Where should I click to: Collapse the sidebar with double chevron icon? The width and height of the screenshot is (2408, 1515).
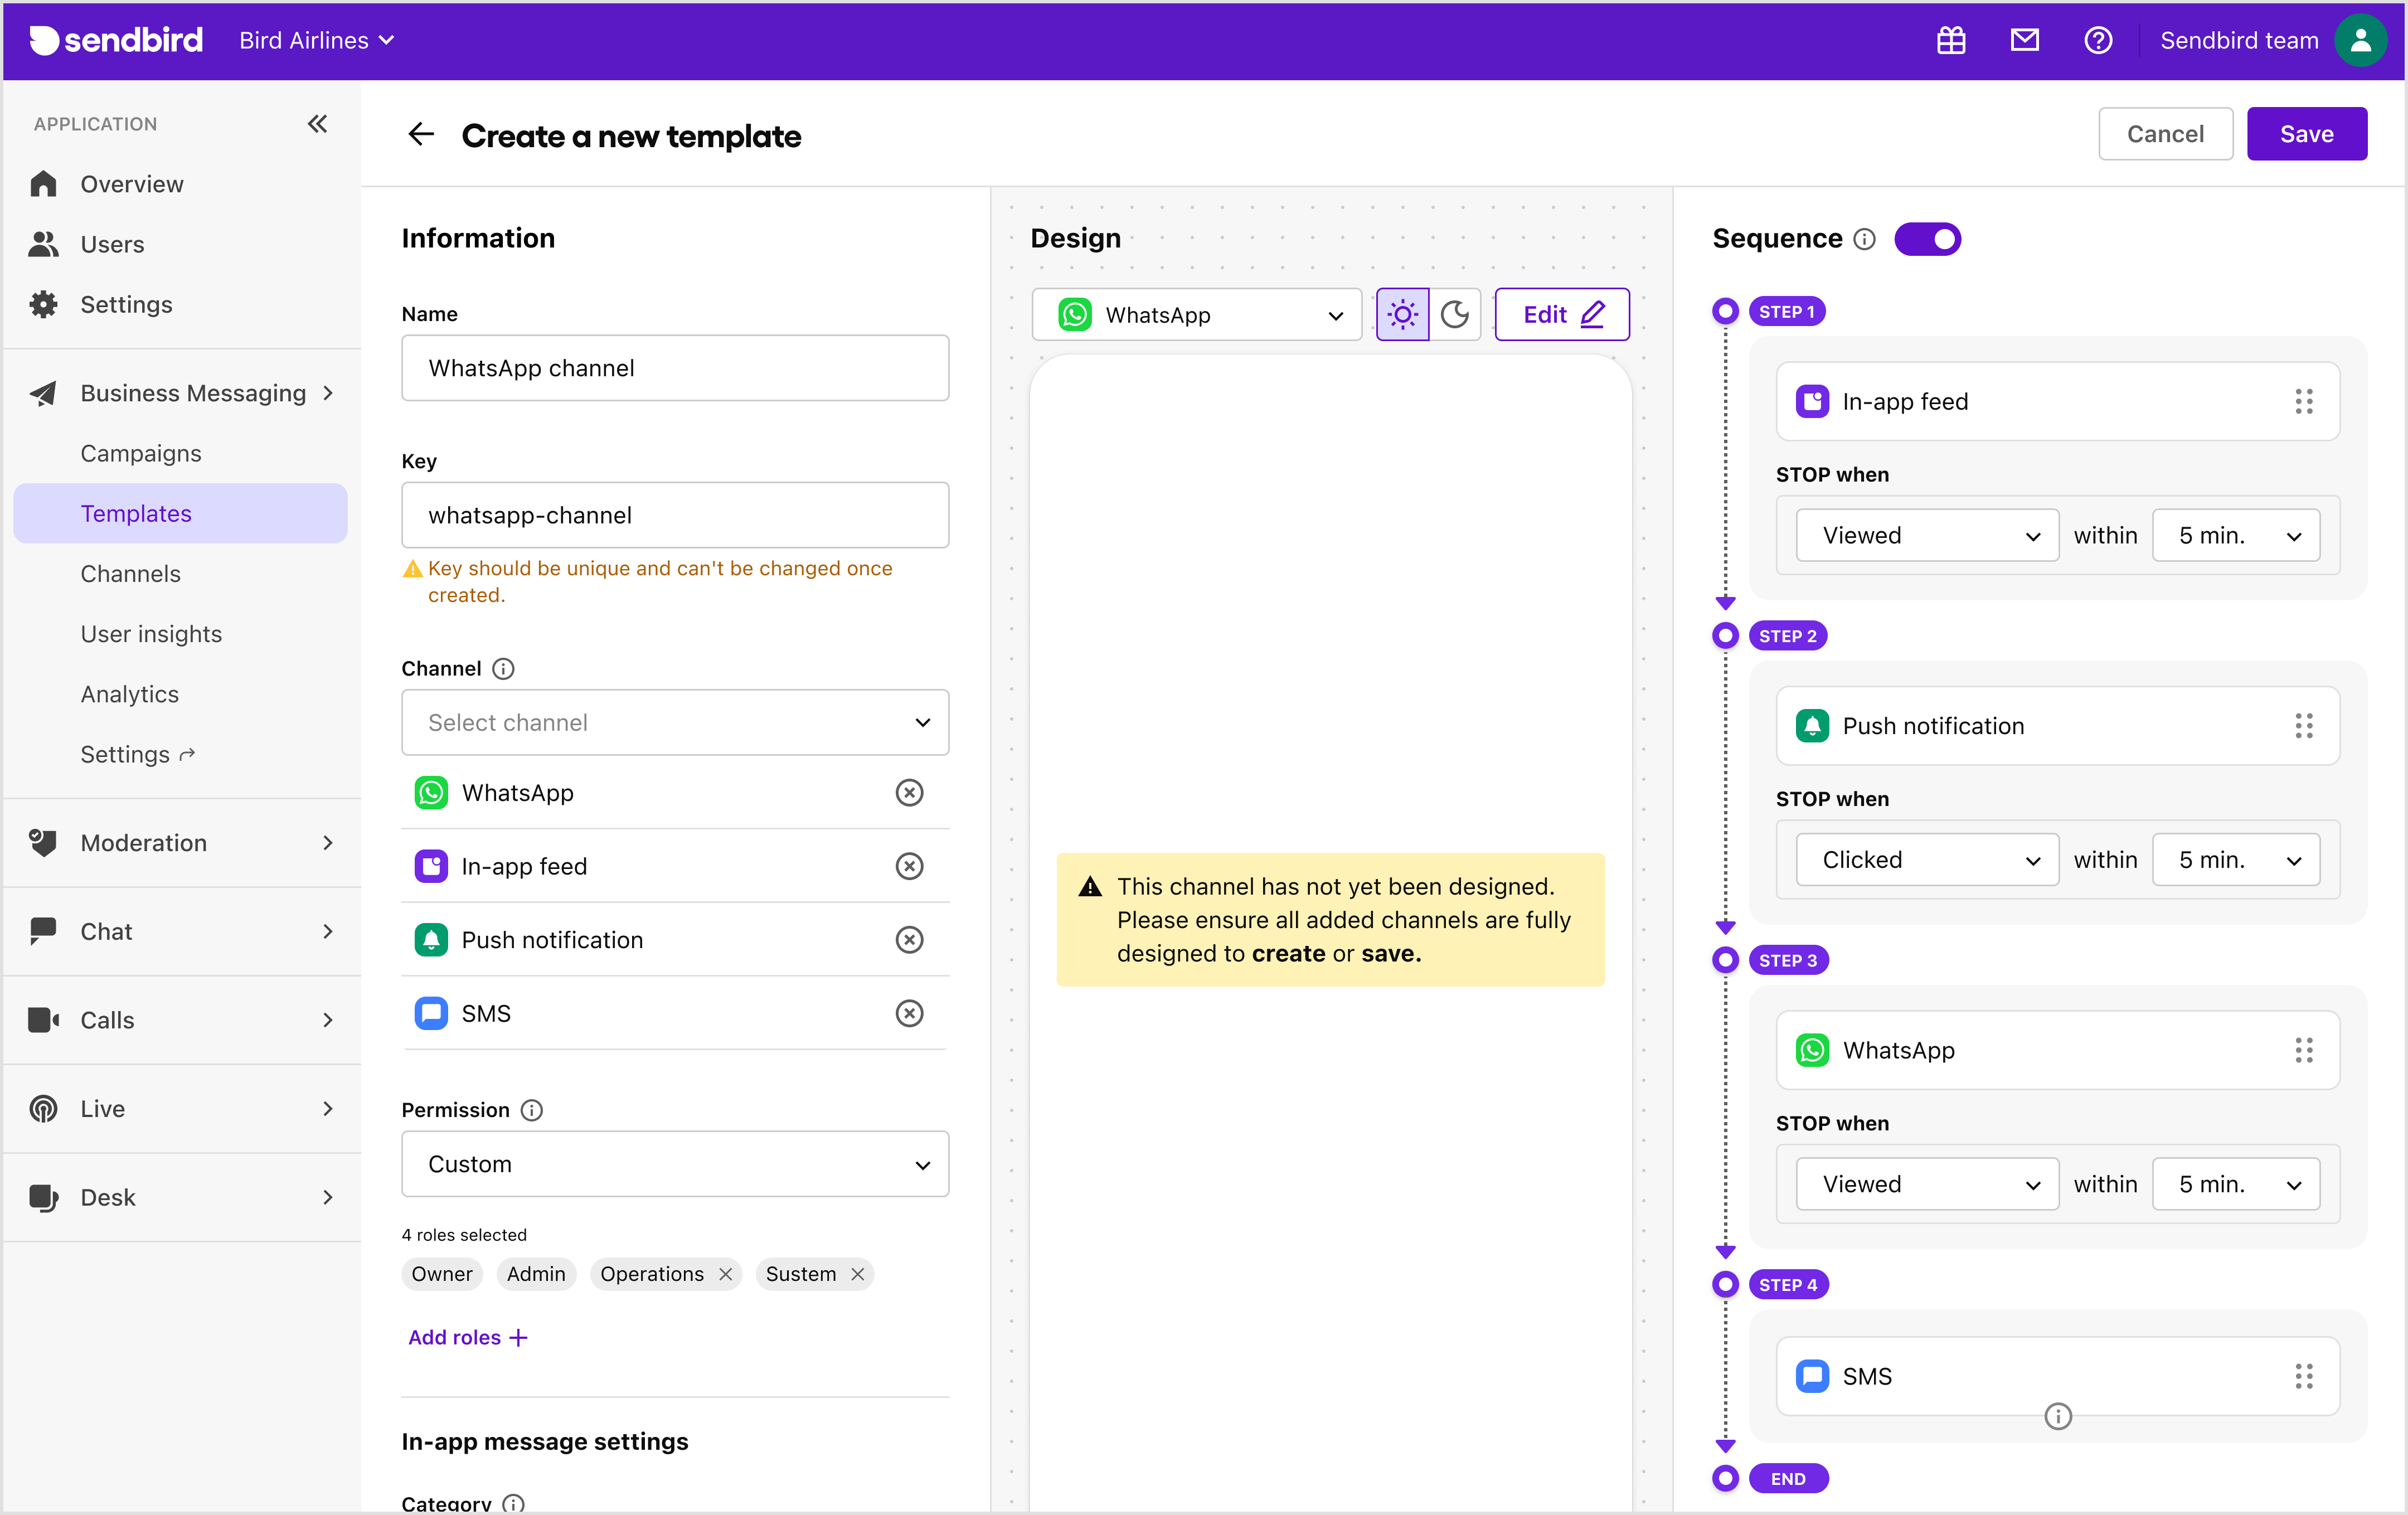(x=317, y=124)
